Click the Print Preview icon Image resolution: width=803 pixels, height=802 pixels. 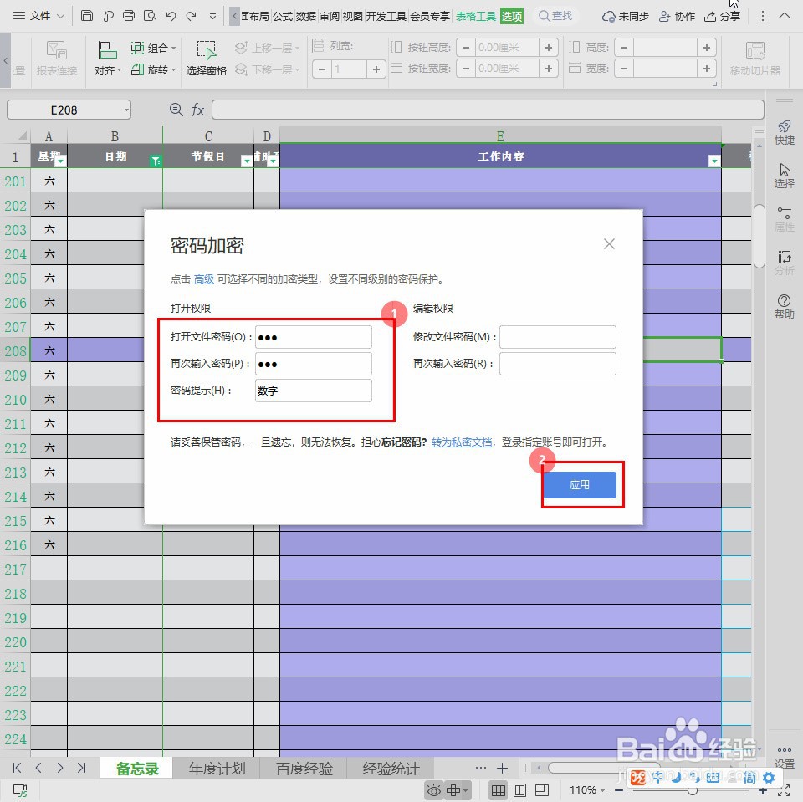point(150,16)
